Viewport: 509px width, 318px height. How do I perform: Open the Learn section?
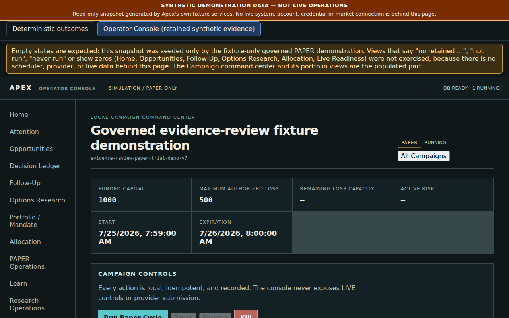pos(18,283)
